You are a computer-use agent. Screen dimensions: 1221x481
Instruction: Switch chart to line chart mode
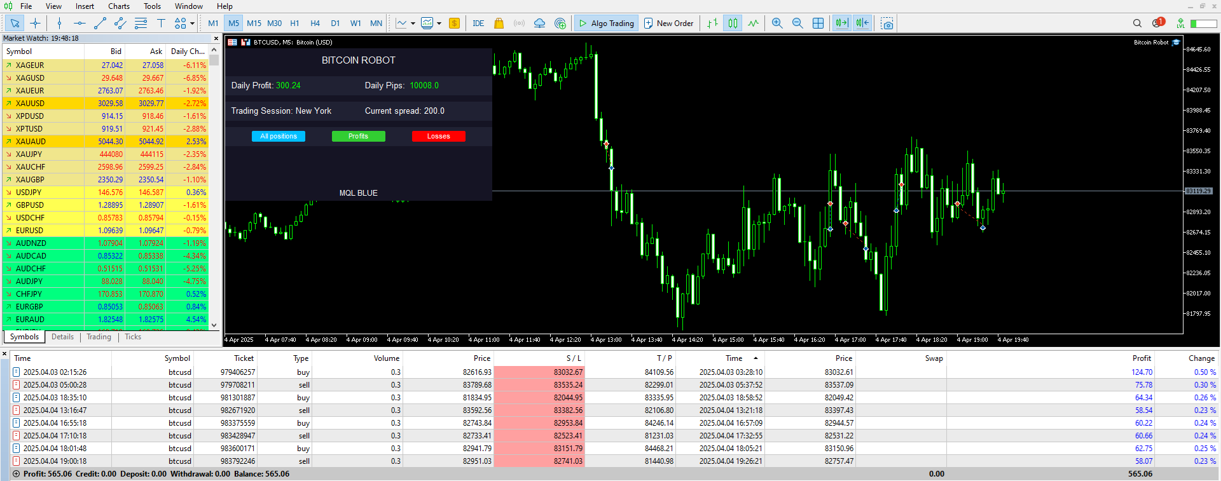click(x=753, y=24)
